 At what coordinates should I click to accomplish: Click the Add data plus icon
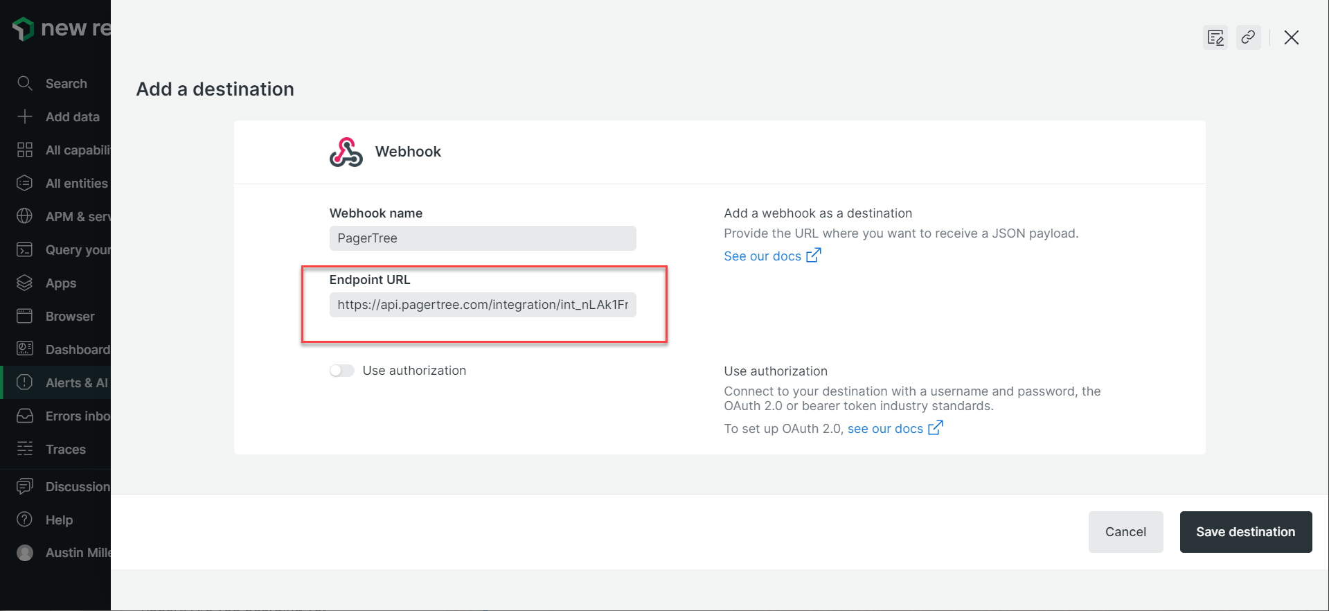click(x=25, y=116)
